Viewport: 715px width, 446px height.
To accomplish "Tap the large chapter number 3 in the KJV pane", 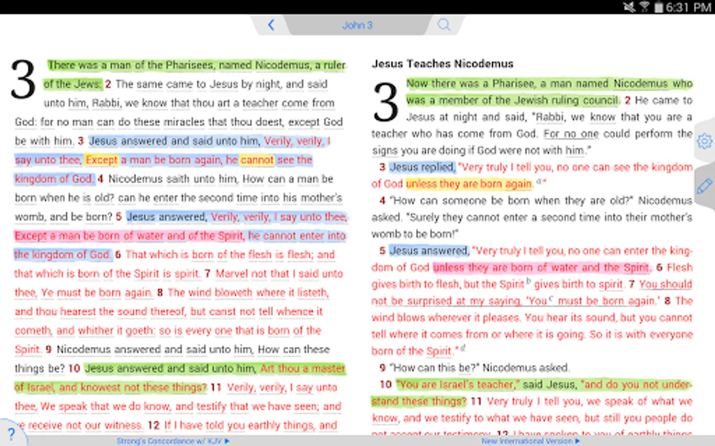I will [23, 79].
